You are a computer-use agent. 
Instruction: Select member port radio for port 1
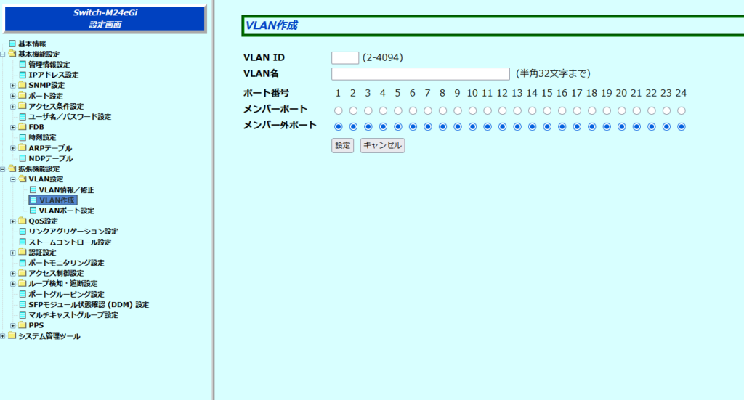point(339,111)
